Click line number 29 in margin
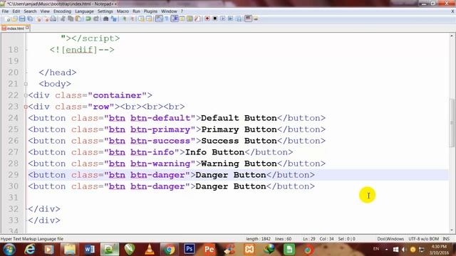This screenshot has height=256, width=456. click(14, 175)
